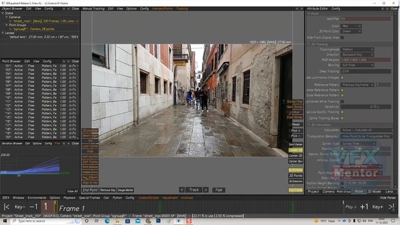This screenshot has width=400, height=225.
Task: Click Hide Panes at bottom right
Action: point(387,197)
